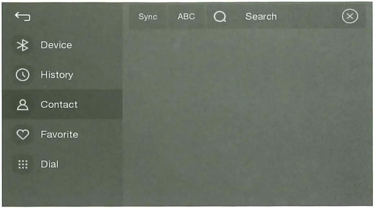375x208 pixels.
Task: Click the person icon beside Contact
Action: coord(23,105)
